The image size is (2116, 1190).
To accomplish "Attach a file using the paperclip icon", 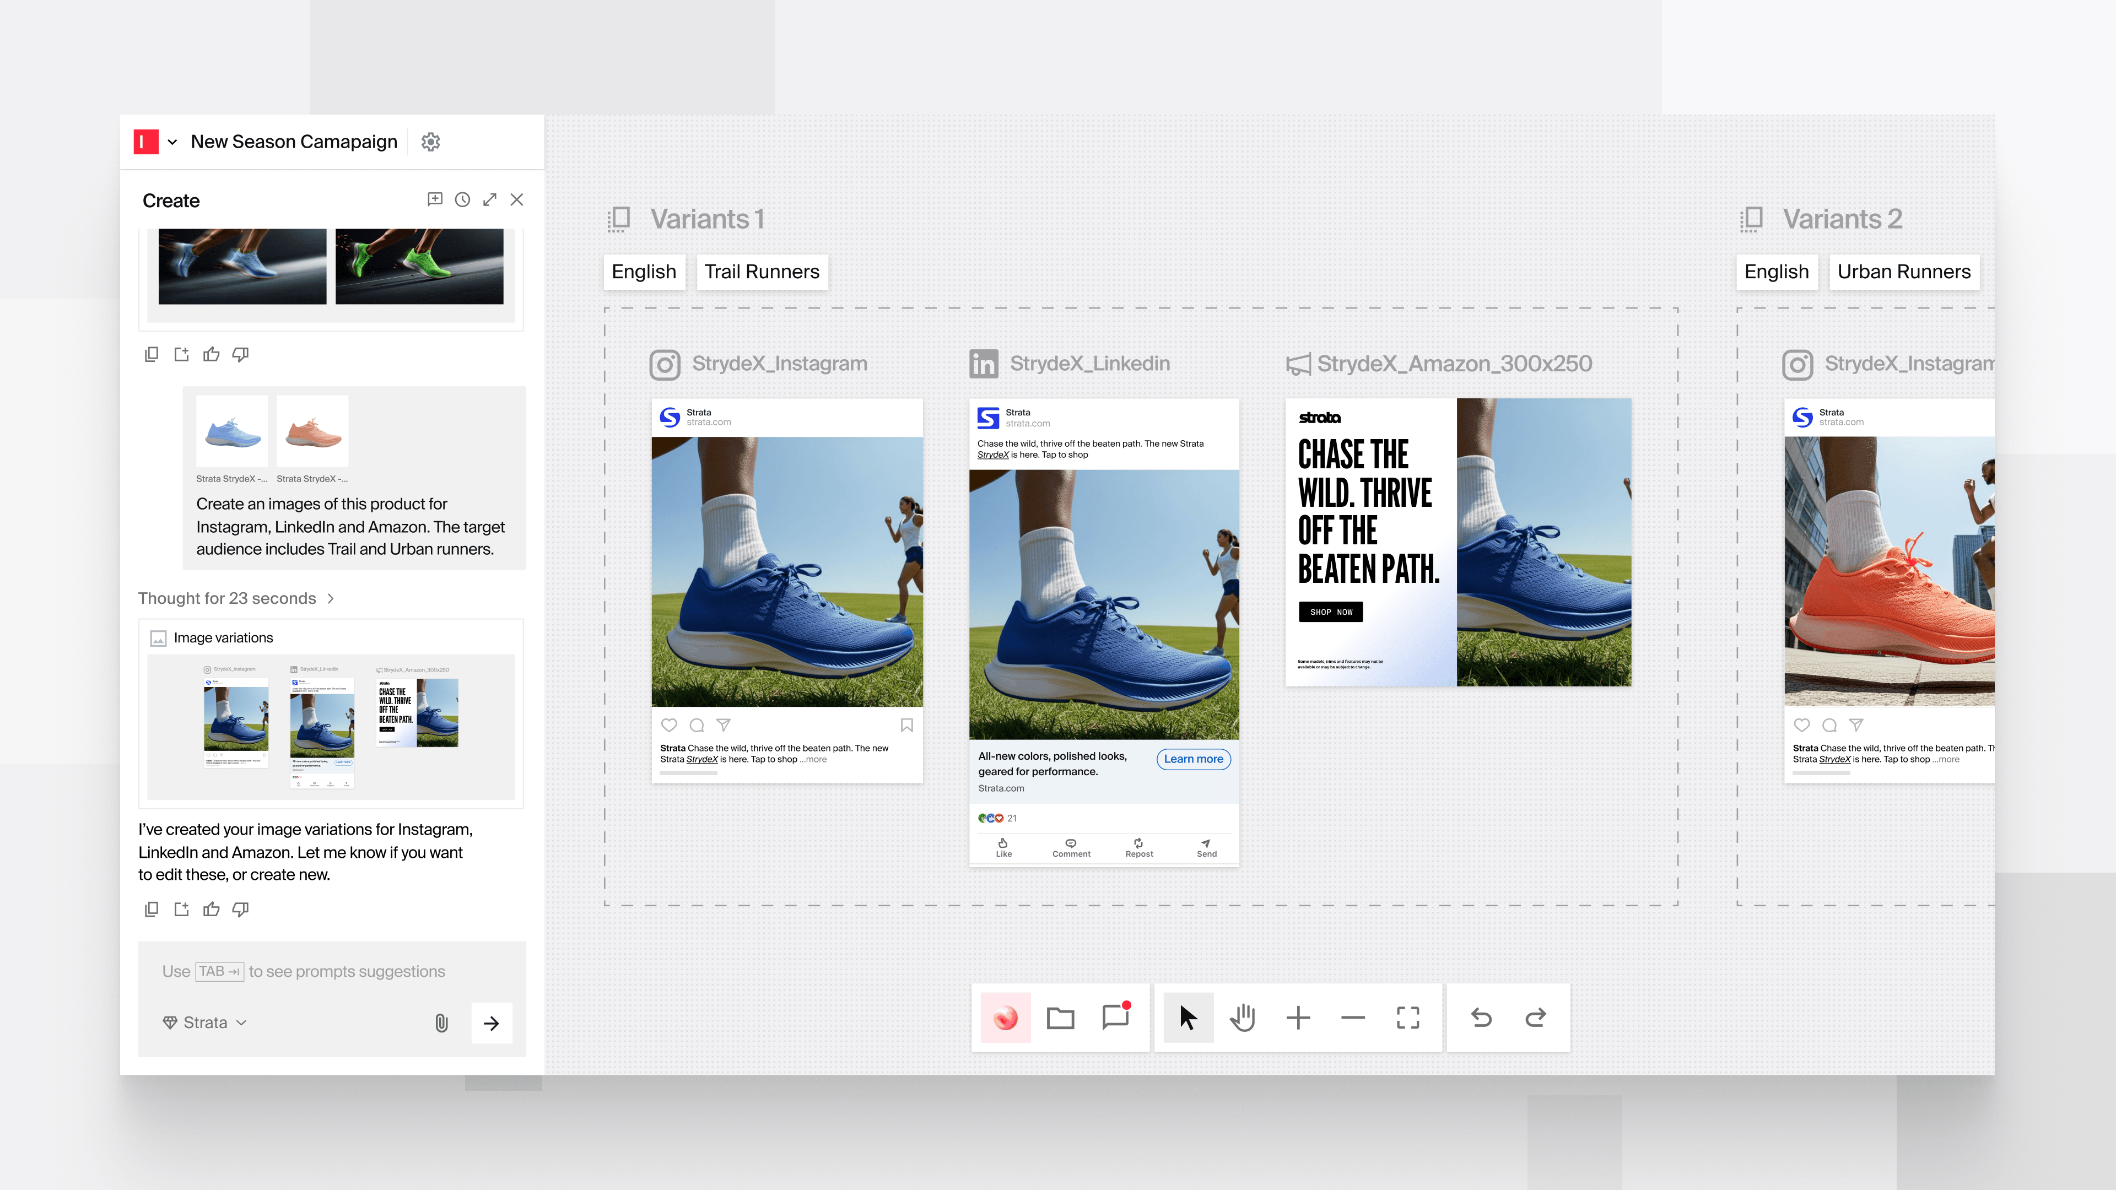I will tap(441, 1023).
